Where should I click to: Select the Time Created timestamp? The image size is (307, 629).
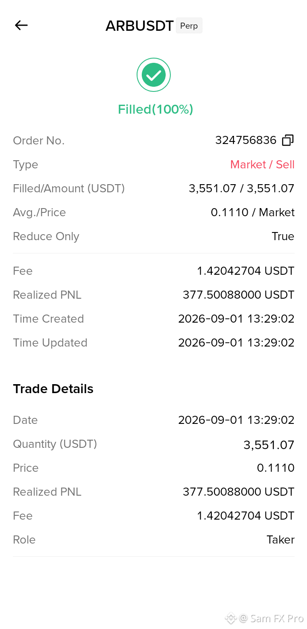click(236, 319)
